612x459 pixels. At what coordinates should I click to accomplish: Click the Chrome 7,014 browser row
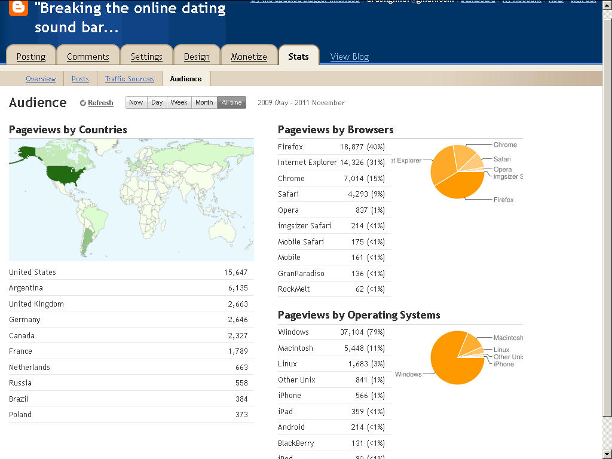click(x=335, y=178)
